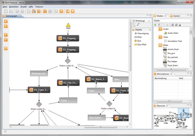Click the orange list view toolbar icon
The width and height of the screenshot is (195, 136).
61,11
